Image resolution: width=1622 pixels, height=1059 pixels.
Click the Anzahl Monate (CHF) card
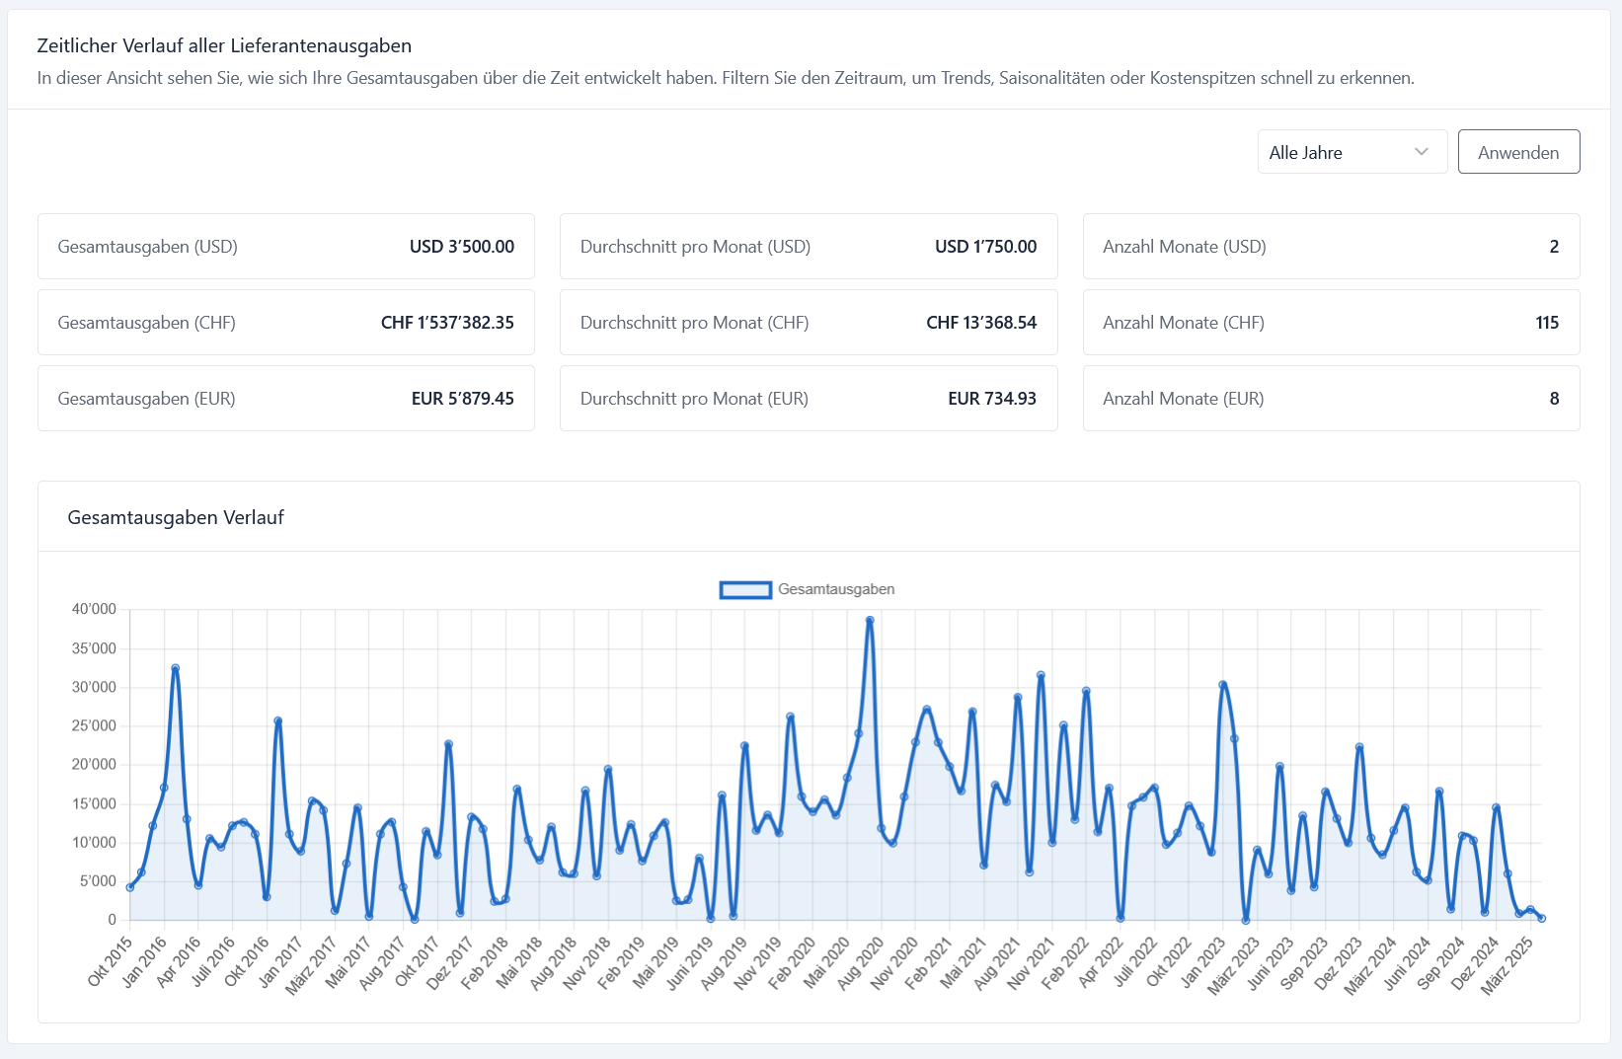(1330, 323)
